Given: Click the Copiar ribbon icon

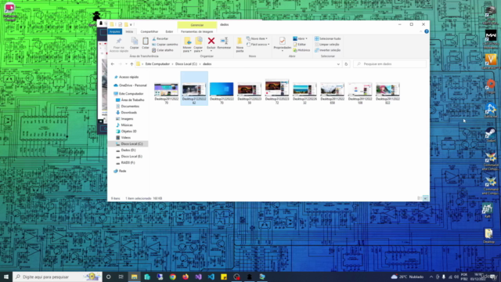Looking at the screenshot, I should (x=134, y=43).
